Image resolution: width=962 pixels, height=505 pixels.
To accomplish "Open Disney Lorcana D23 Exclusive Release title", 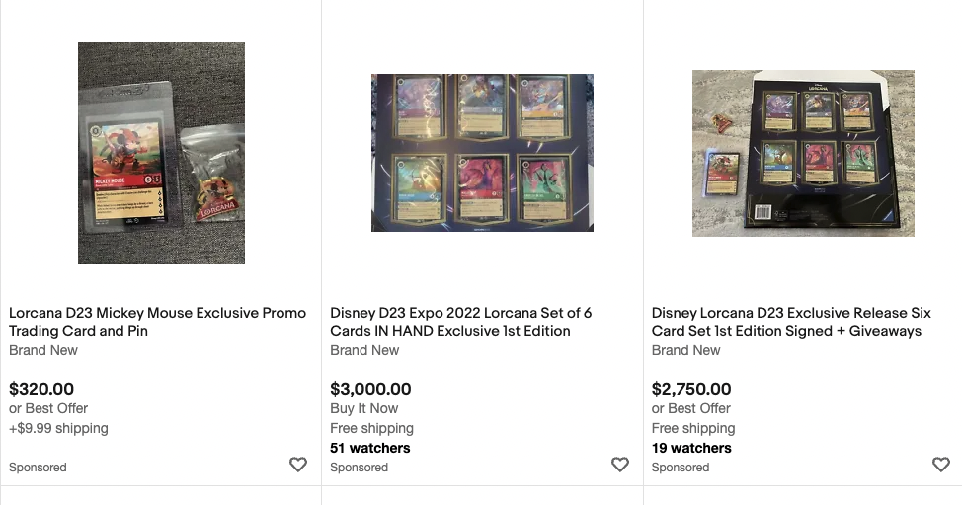I will [x=790, y=322].
